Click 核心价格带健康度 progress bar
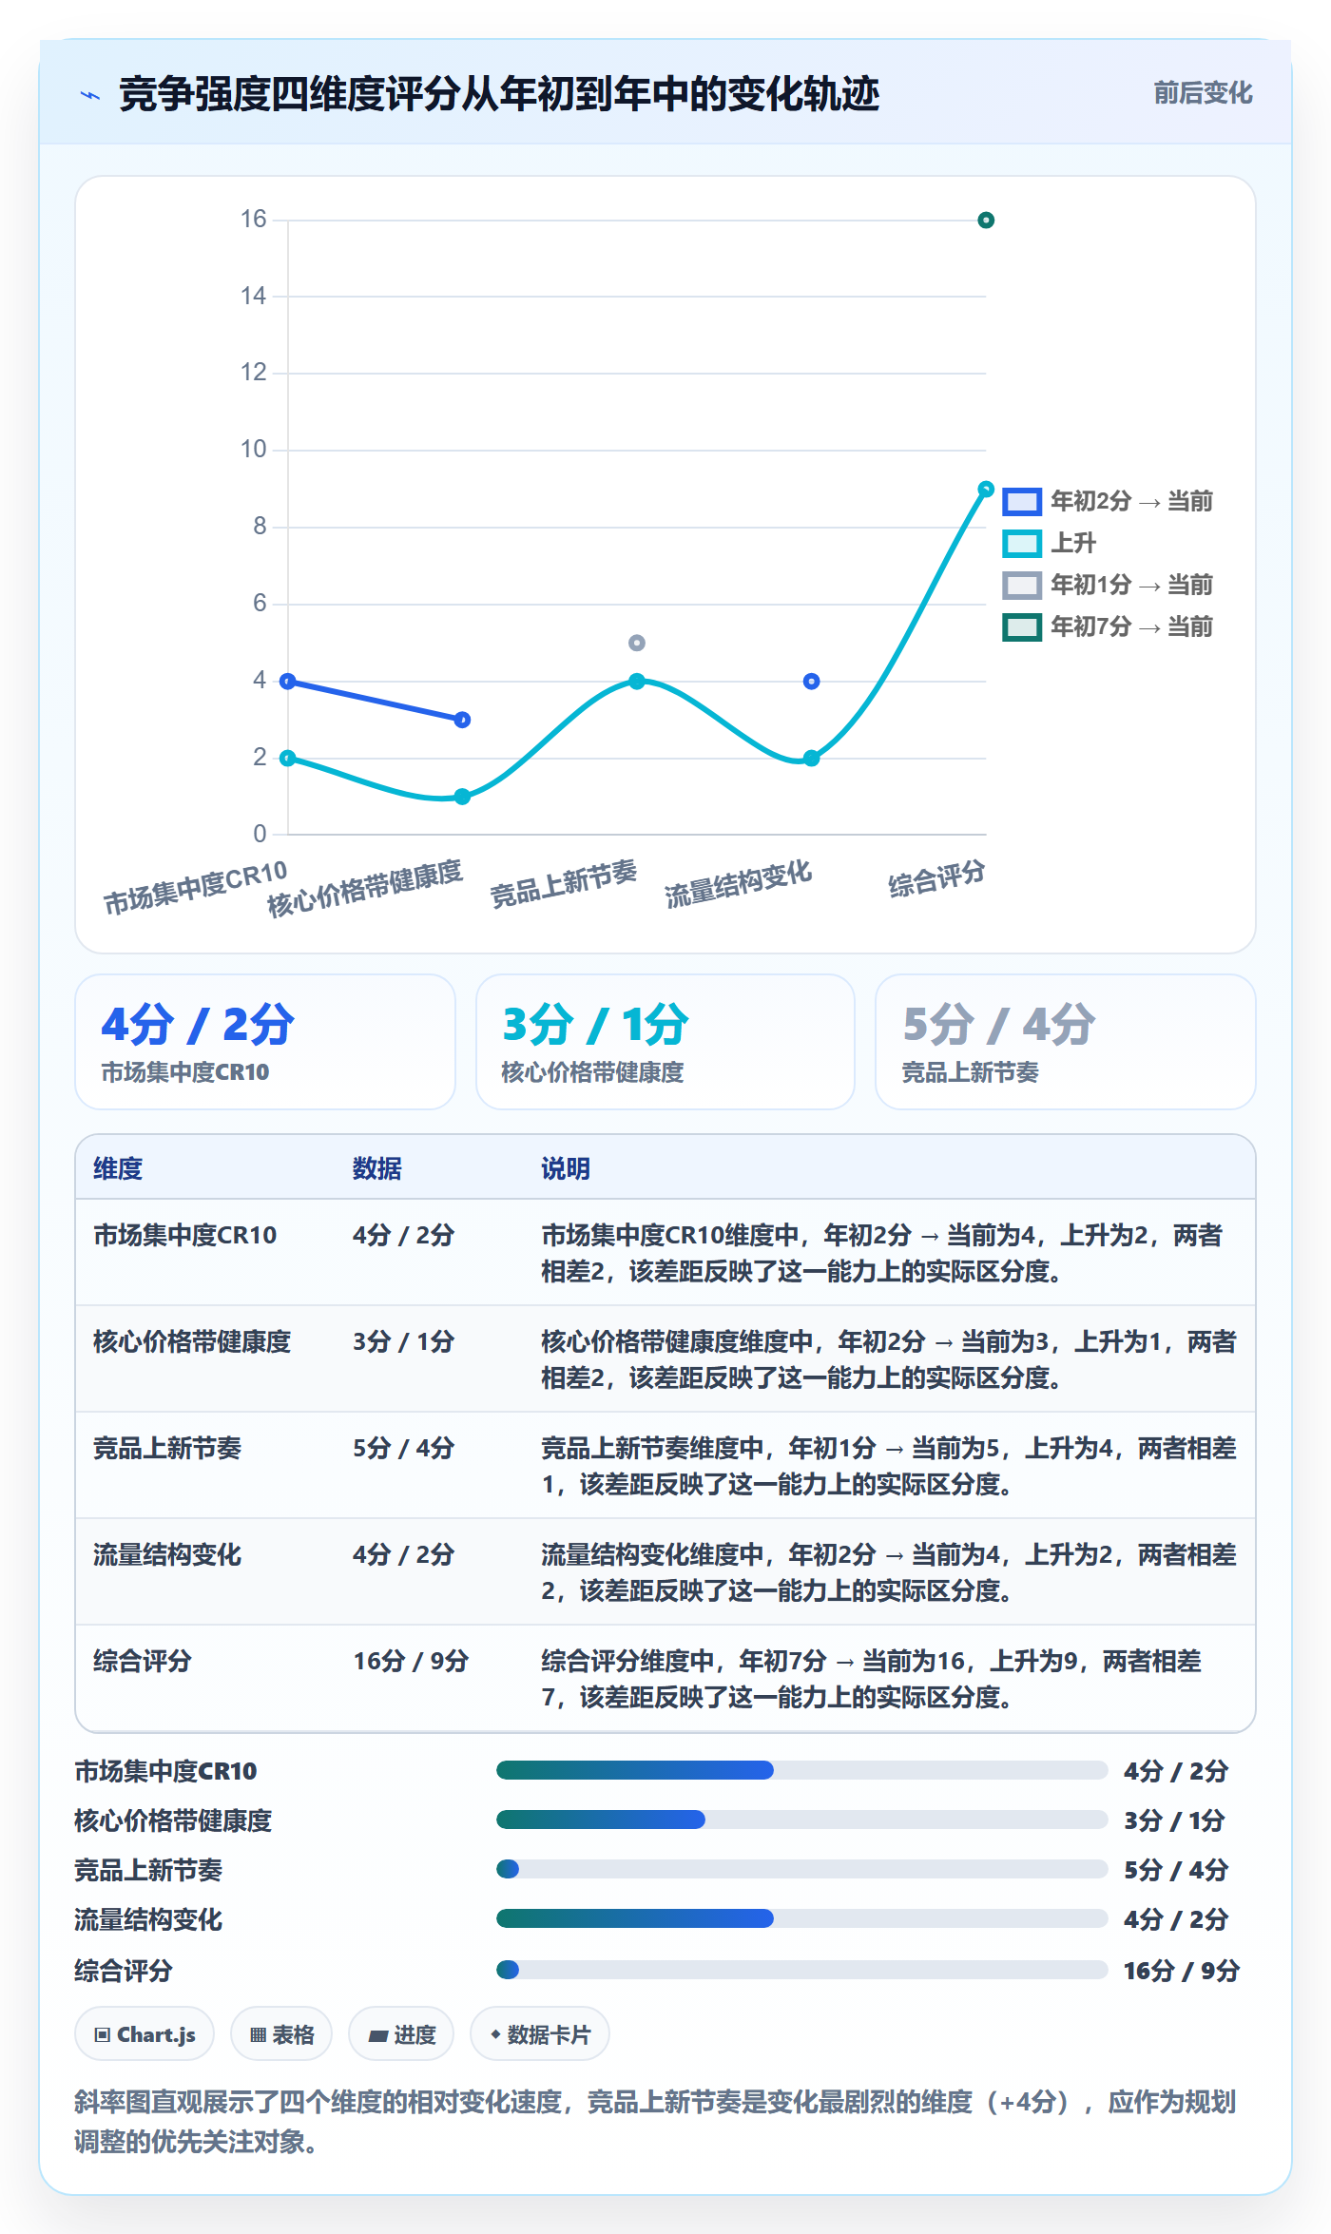The width and height of the screenshot is (1331, 2234). point(801,1820)
